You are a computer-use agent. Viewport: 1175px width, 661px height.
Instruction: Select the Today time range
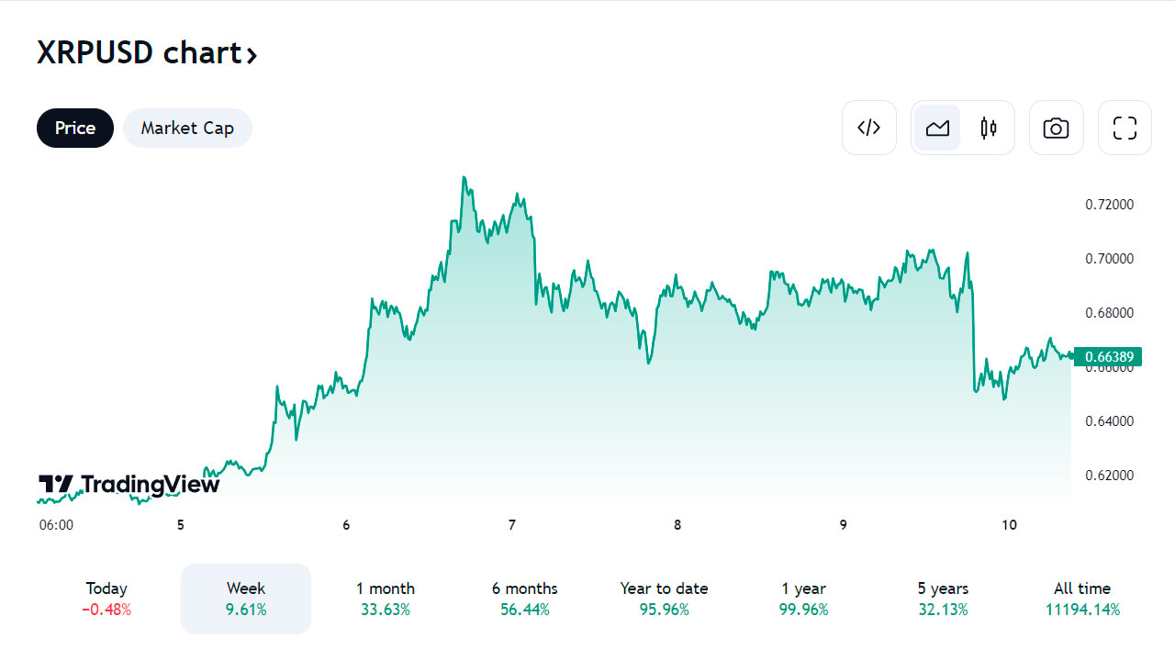106,599
